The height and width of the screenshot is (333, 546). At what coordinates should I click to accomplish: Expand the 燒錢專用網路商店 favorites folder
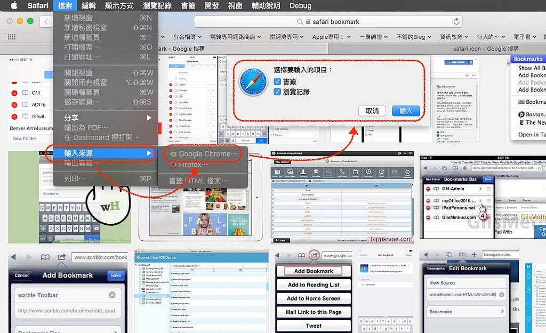click(x=235, y=37)
